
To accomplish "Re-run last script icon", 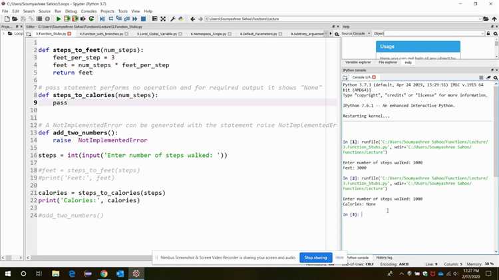I will [91, 19].
